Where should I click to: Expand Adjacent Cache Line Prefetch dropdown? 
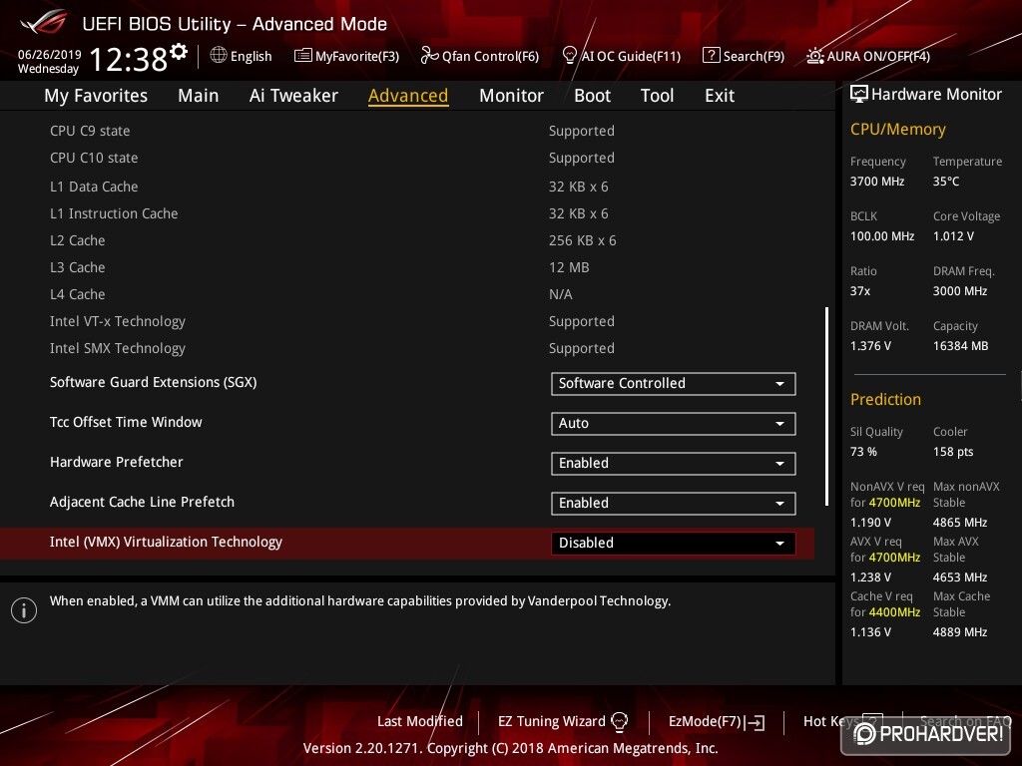(x=674, y=503)
